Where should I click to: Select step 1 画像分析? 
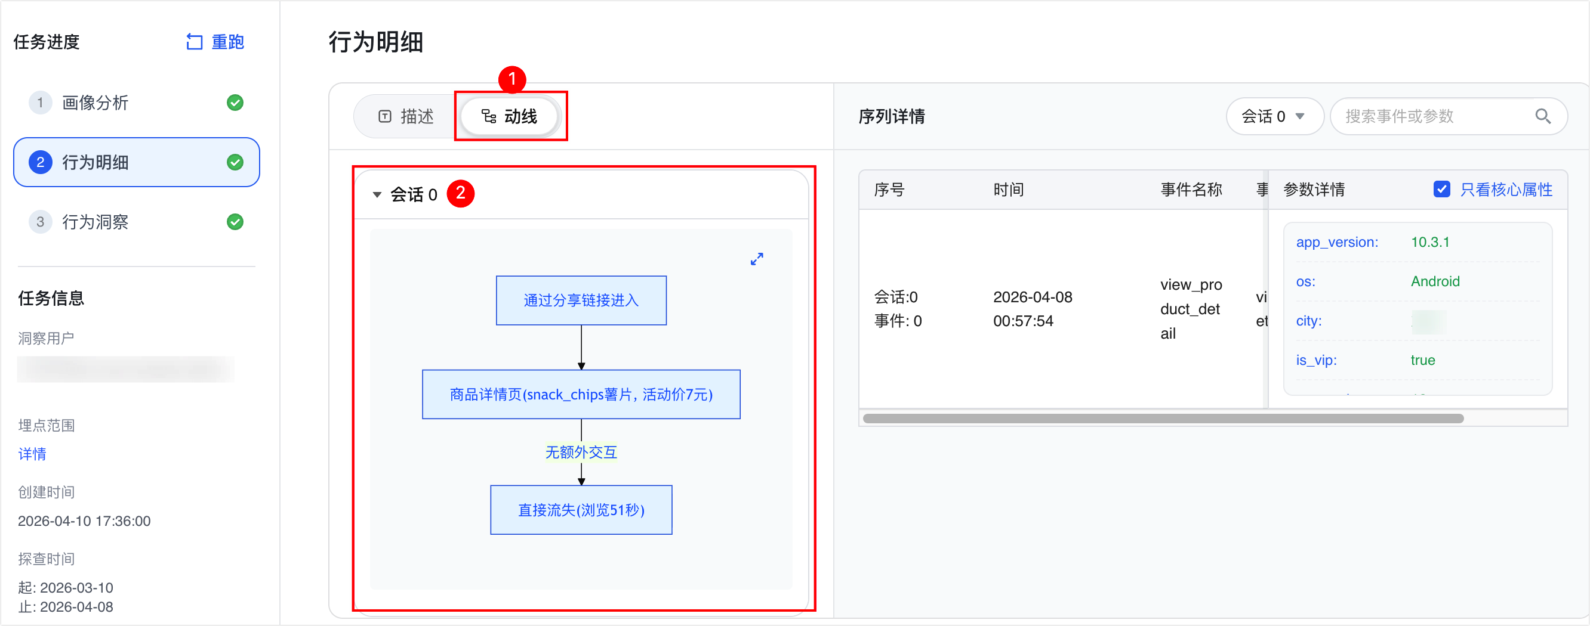point(137,103)
